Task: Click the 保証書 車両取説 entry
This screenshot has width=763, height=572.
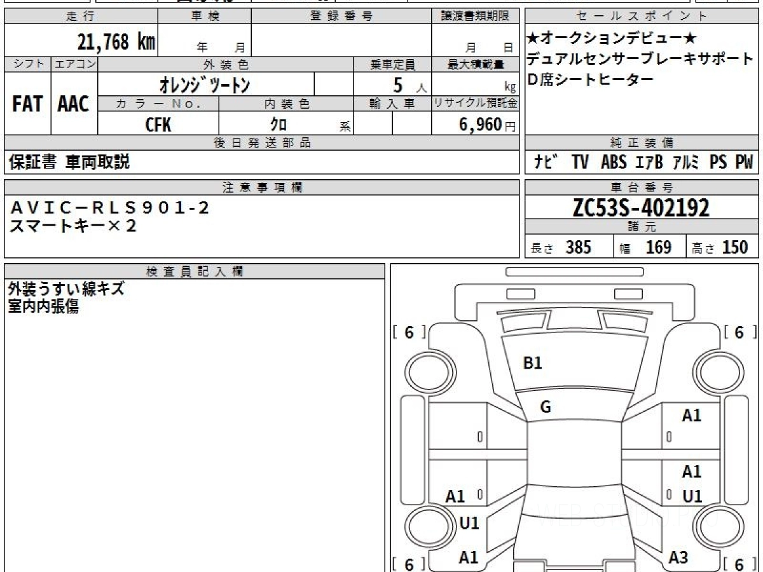Action: click(x=69, y=163)
